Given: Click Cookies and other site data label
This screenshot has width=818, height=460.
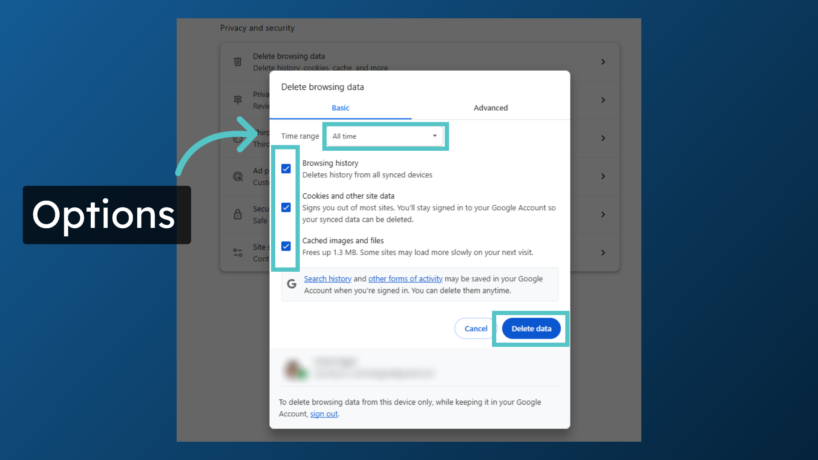Looking at the screenshot, I should click(348, 196).
